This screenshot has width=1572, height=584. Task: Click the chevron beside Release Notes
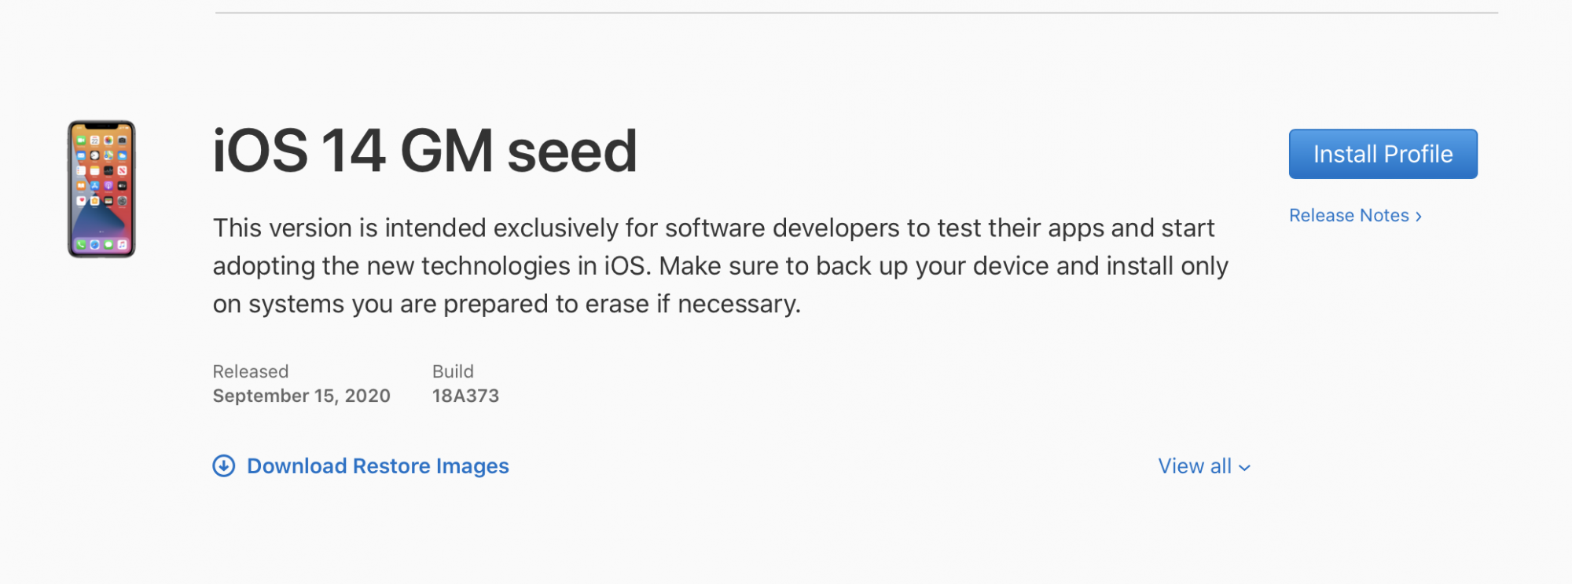[1418, 217]
